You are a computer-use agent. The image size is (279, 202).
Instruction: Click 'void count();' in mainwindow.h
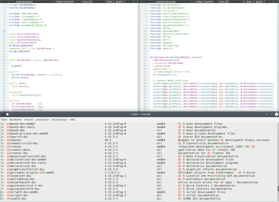click(x=20, y=86)
